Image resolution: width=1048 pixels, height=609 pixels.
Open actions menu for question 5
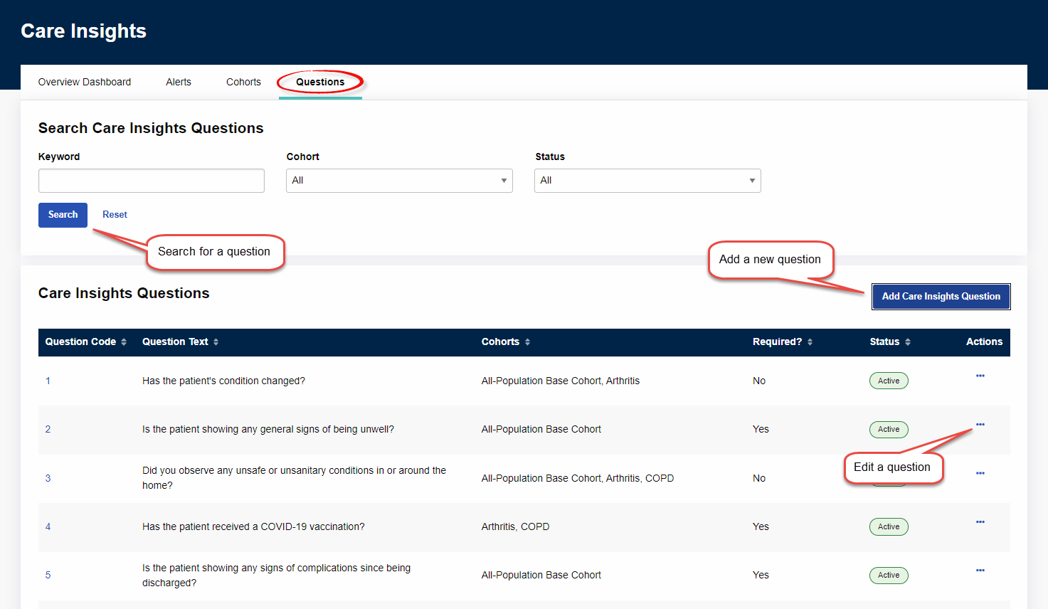[980, 571]
